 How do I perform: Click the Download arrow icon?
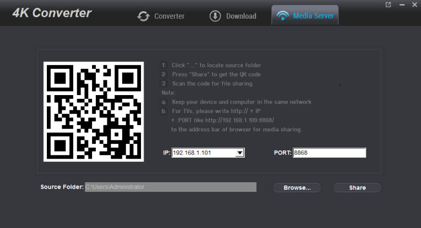215,16
